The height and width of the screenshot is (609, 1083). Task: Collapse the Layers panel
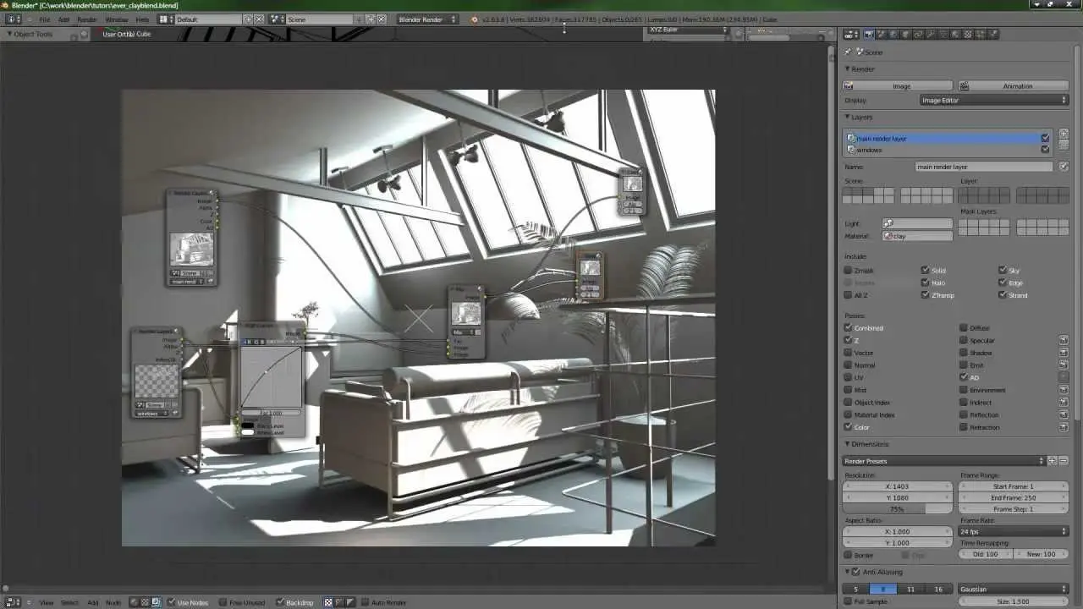coord(849,117)
